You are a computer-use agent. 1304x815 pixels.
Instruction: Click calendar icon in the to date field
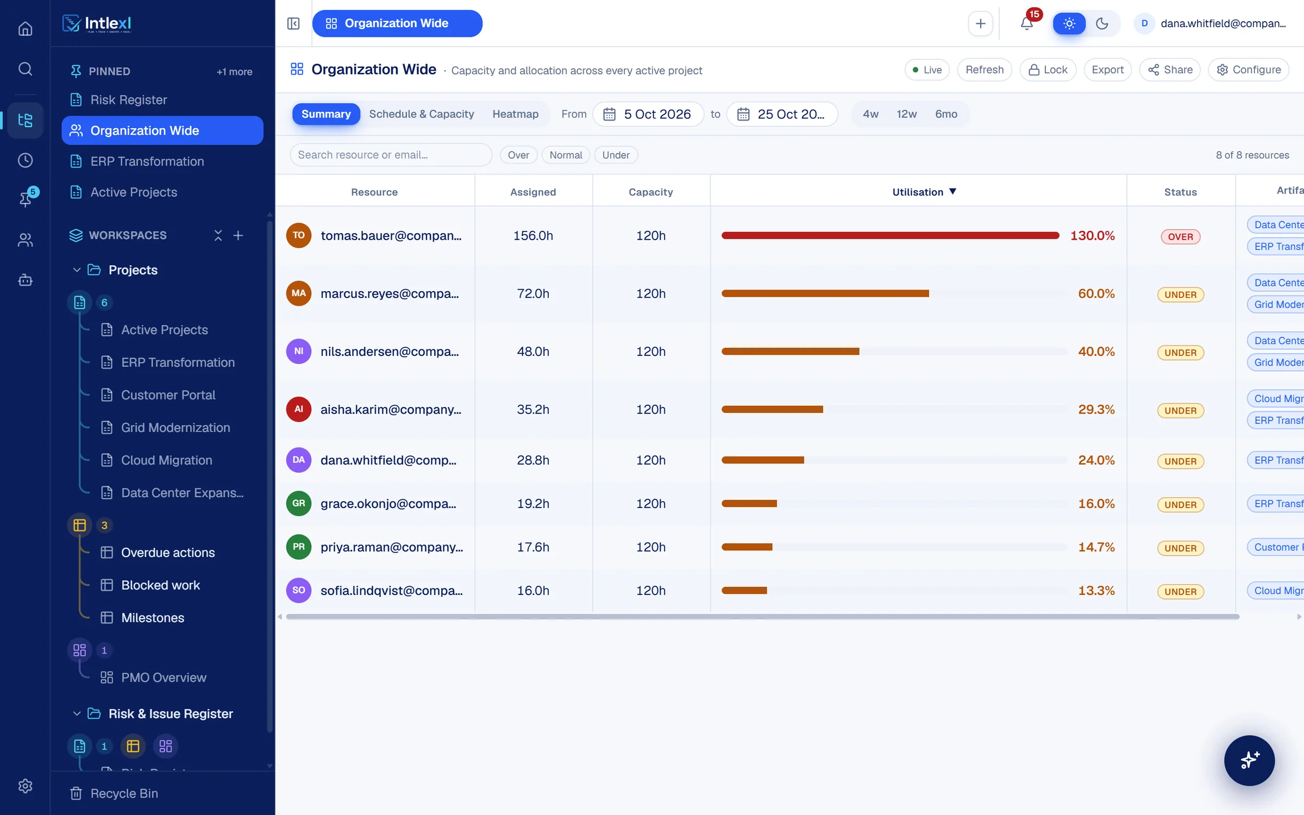click(x=743, y=114)
